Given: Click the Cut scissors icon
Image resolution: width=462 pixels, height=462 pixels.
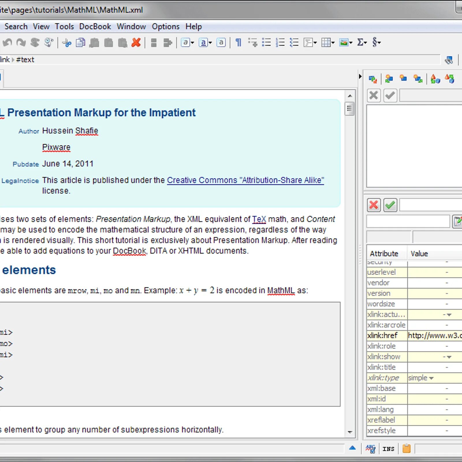Looking at the screenshot, I should point(67,43).
